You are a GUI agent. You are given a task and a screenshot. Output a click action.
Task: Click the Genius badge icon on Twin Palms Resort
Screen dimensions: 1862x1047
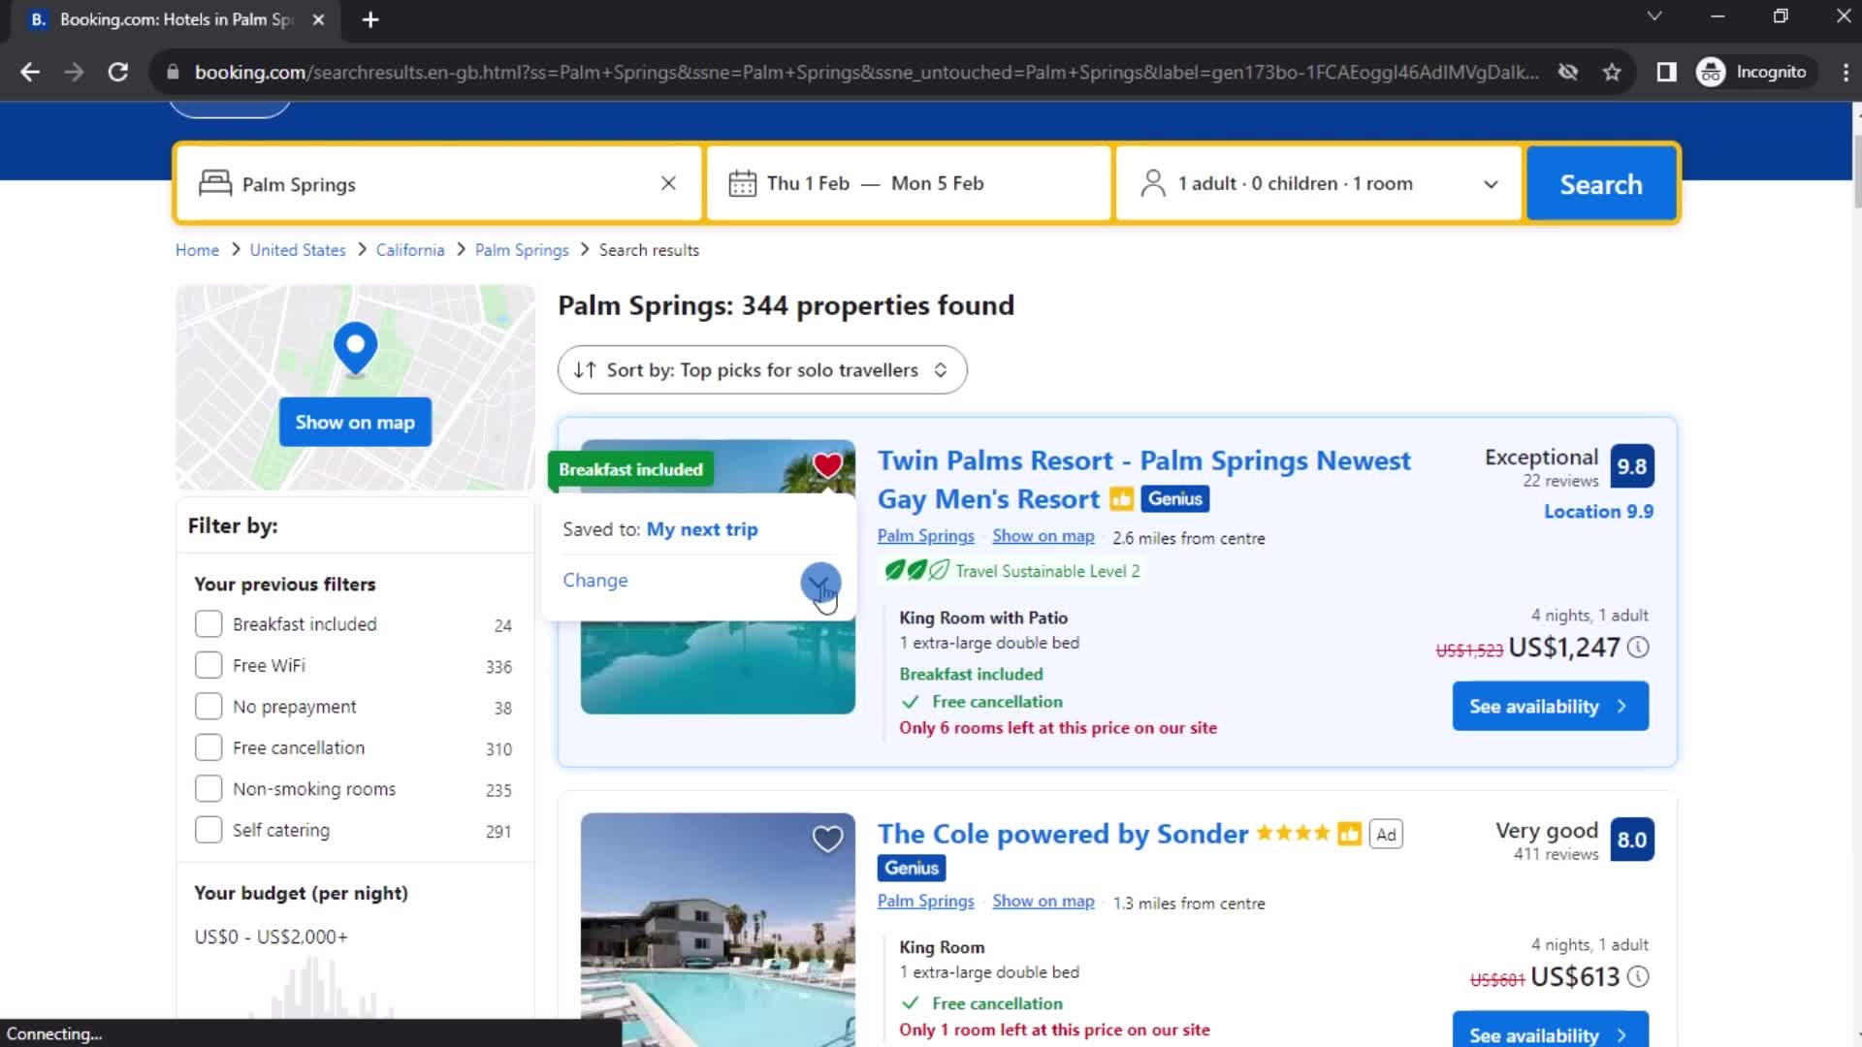(1174, 498)
